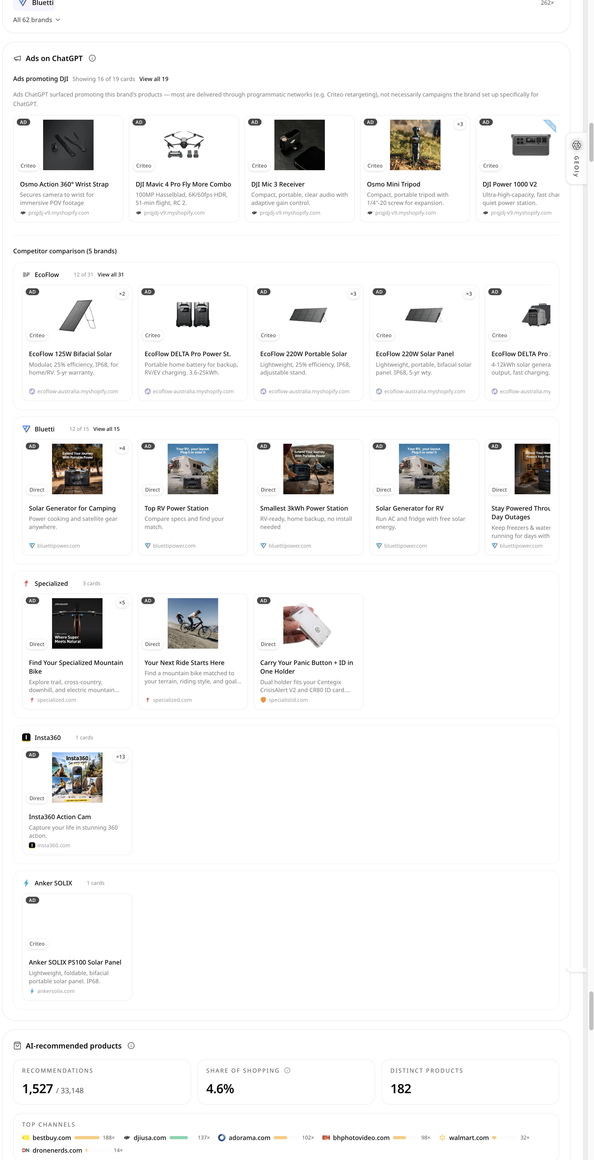The width and height of the screenshot is (594, 1160).
Task: Expand the All 62 brands dropdown
Action: 37,20
